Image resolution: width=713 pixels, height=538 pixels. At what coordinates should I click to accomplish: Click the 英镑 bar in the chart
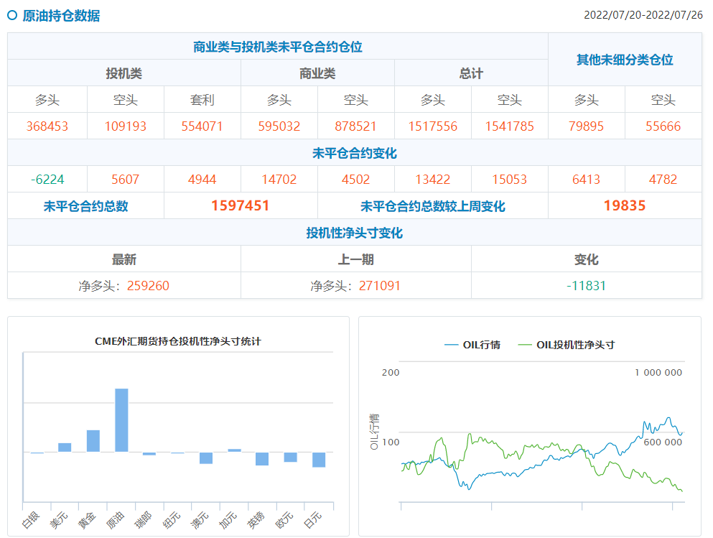pos(262,459)
